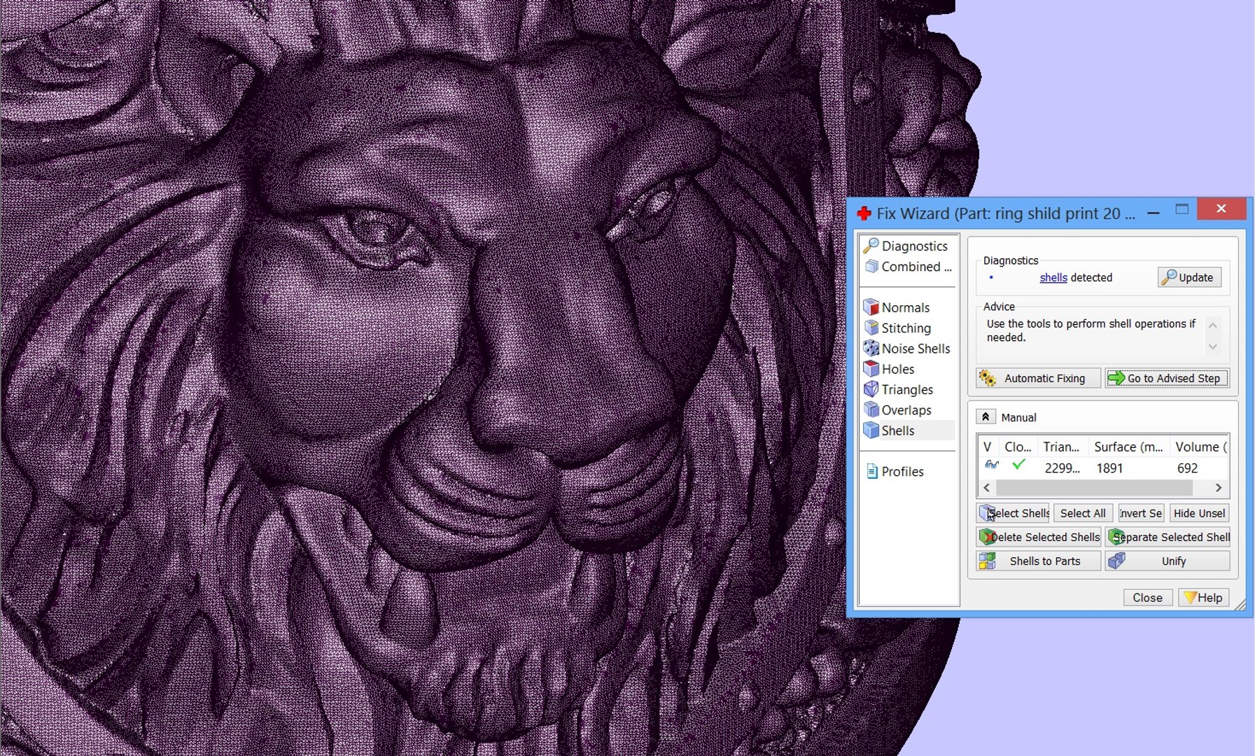
Task: Open the Profiles page
Action: click(x=895, y=471)
